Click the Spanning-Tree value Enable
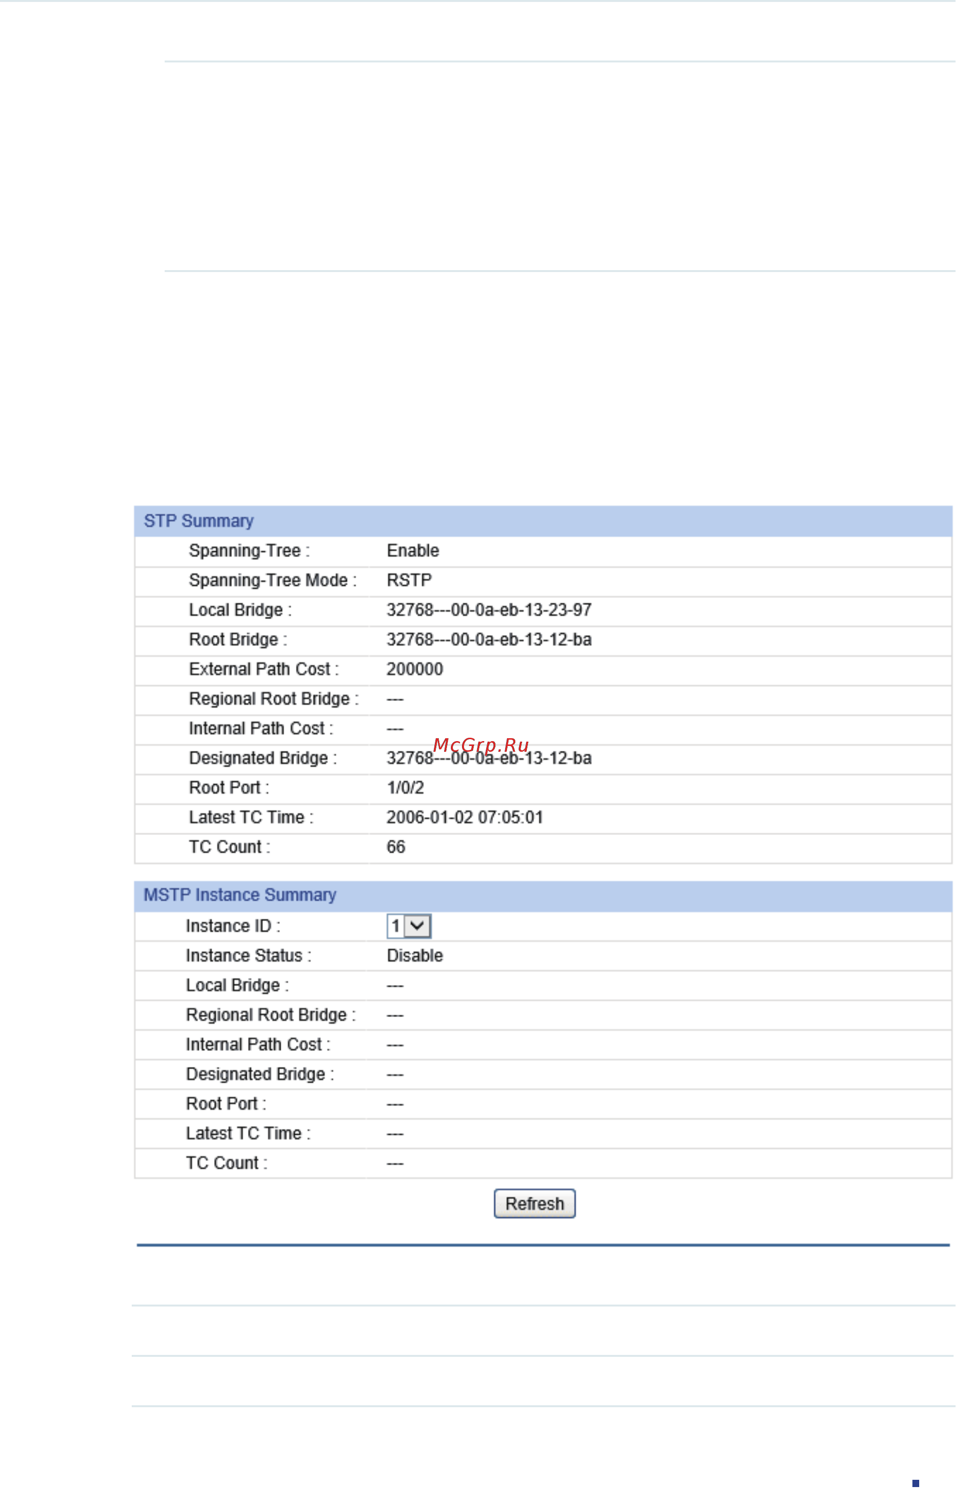 point(413,550)
